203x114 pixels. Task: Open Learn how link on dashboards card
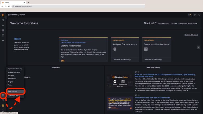(x=153, y=59)
